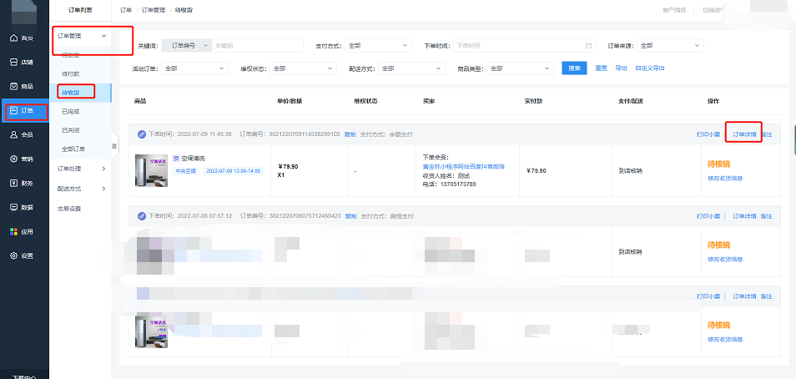Select 已完成 in order menu
This screenshot has width=796, height=379.
coord(71,111)
